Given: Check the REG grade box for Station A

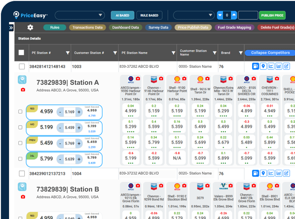Looking at the screenshot, I should [x=20, y=112].
